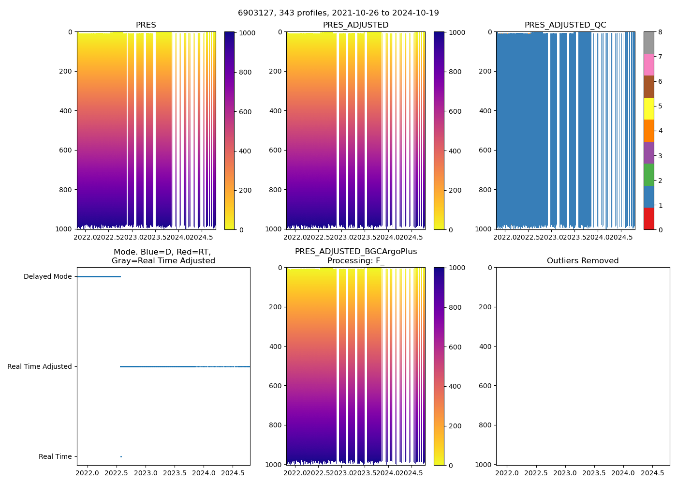This screenshot has width=677, height=484.
Task: Click the Outliers Removed subplot title
Action: [582, 261]
